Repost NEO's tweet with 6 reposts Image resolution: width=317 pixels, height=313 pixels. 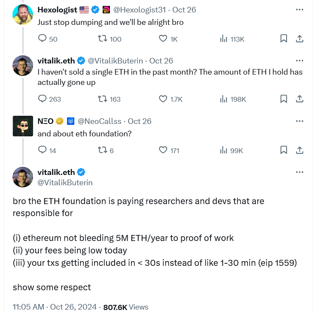point(103,150)
